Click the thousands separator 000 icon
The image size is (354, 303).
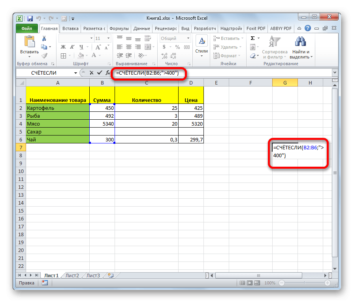pyautogui.click(x=187, y=47)
